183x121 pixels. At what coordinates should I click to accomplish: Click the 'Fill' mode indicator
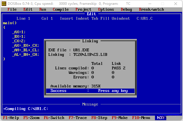point(105,19)
